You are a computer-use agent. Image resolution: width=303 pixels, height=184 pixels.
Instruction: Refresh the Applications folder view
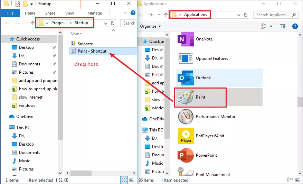pos(245,15)
